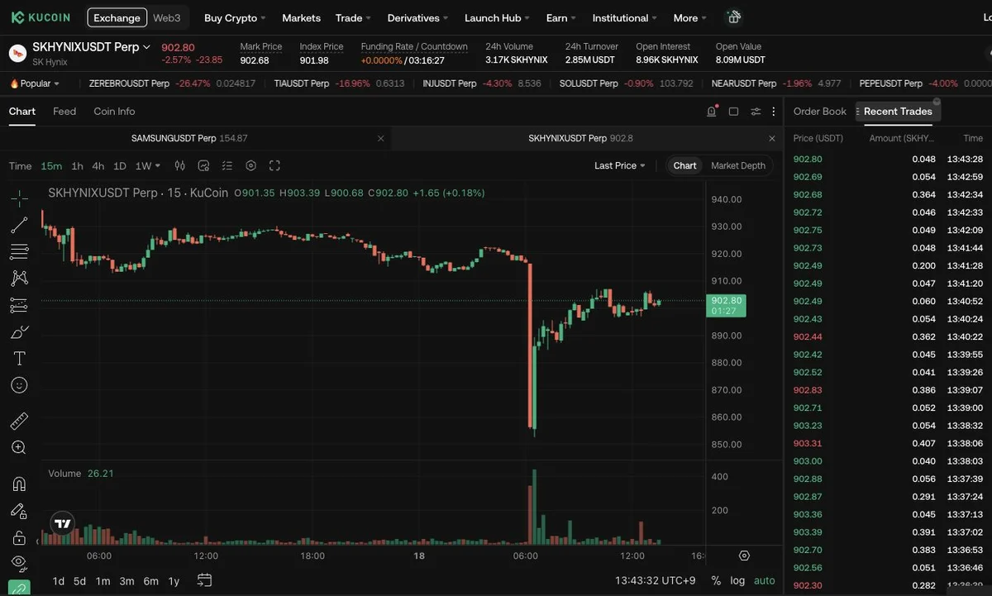This screenshot has width=992, height=596.
Task: Expand the Derivatives dropdown menu
Action: 418,17
